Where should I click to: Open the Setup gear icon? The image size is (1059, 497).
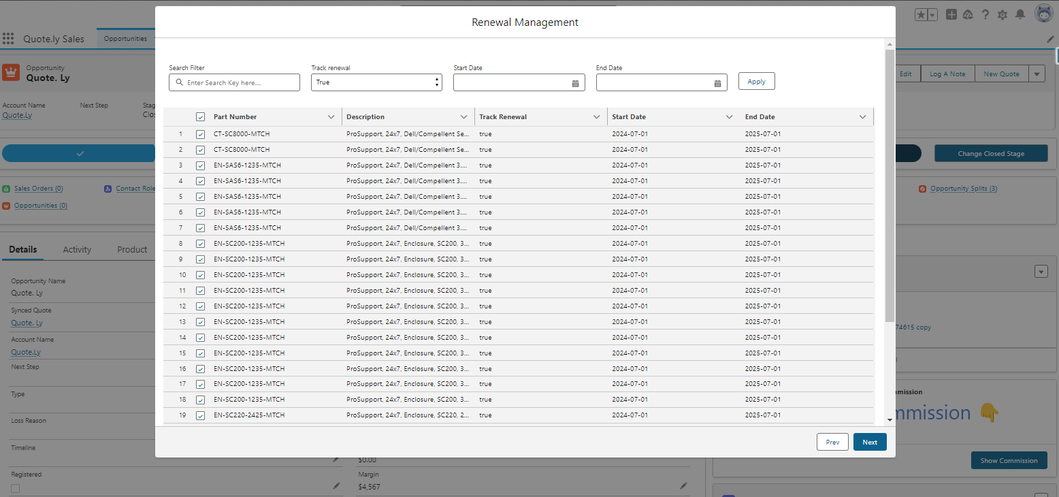point(1003,14)
